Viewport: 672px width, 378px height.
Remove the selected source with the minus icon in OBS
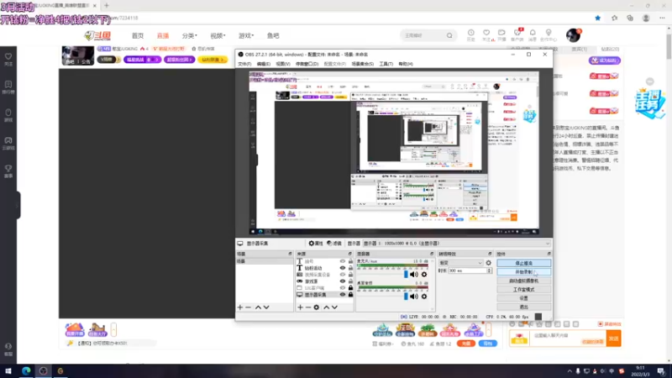pyautogui.click(x=308, y=307)
